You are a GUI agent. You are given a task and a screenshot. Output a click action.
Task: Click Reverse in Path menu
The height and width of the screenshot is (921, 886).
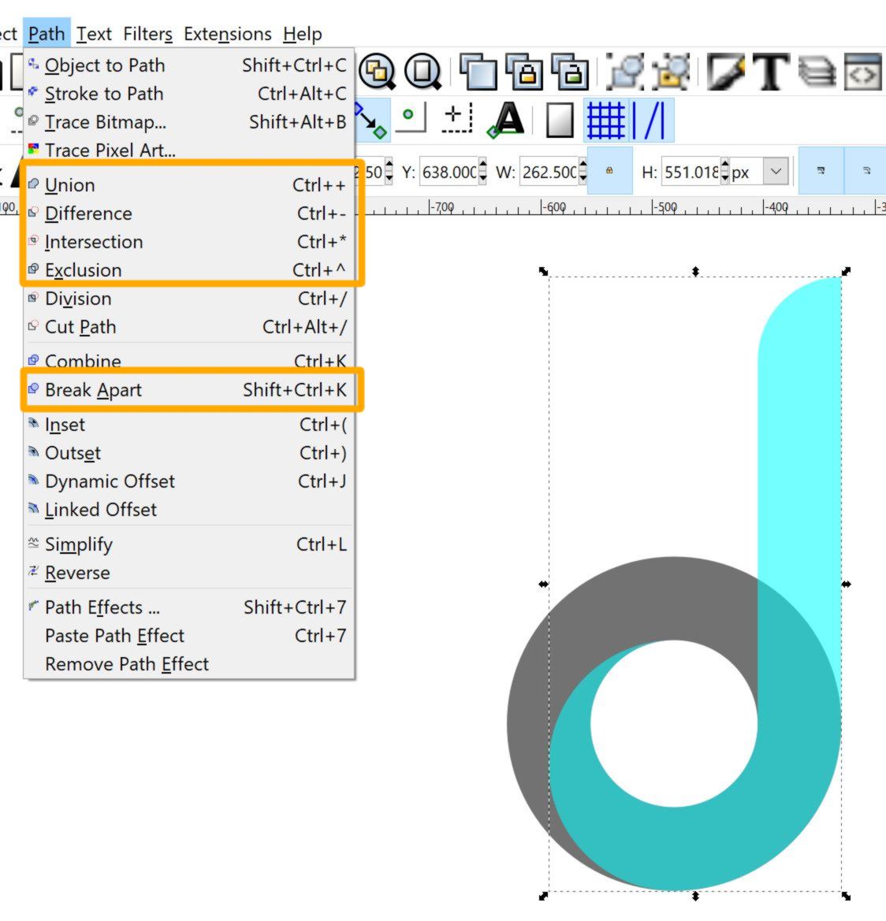188,572
